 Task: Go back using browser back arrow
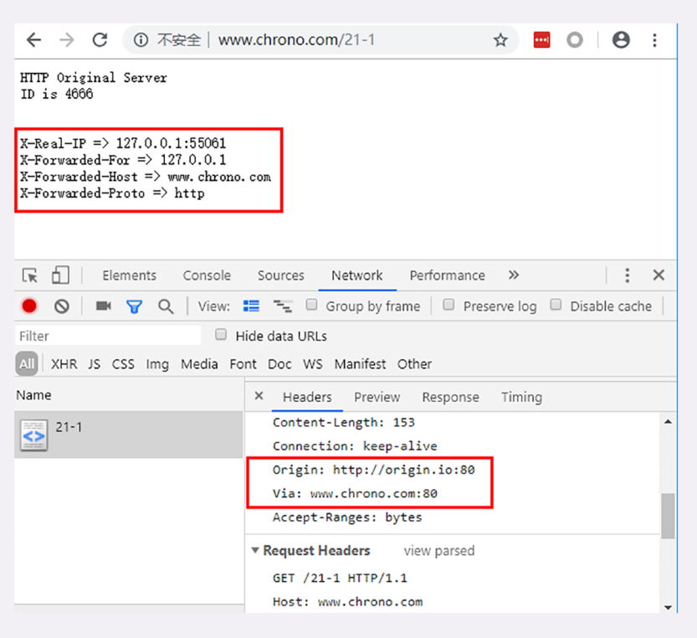coord(33,40)
